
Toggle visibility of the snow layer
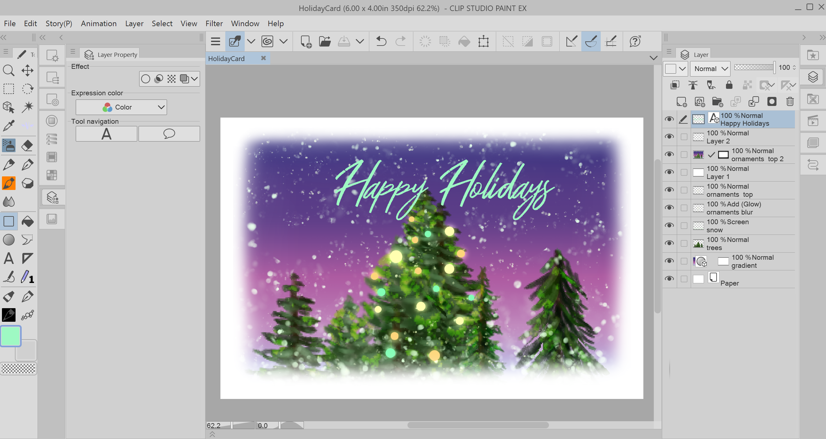point(669,225)
